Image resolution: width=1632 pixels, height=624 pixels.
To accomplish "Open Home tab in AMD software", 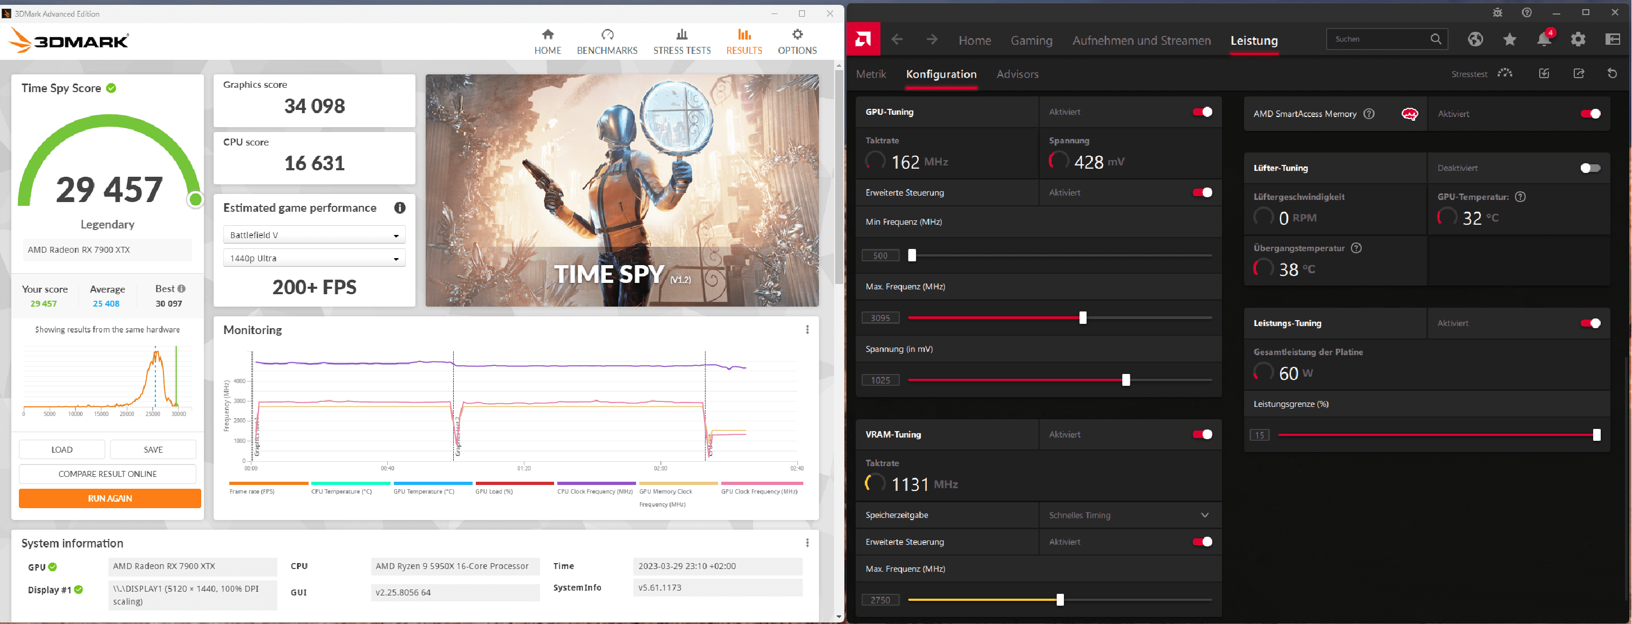I will point(974,40).
